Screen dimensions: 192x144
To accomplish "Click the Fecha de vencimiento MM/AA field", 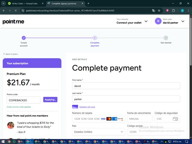I will [x=140, y=119].
